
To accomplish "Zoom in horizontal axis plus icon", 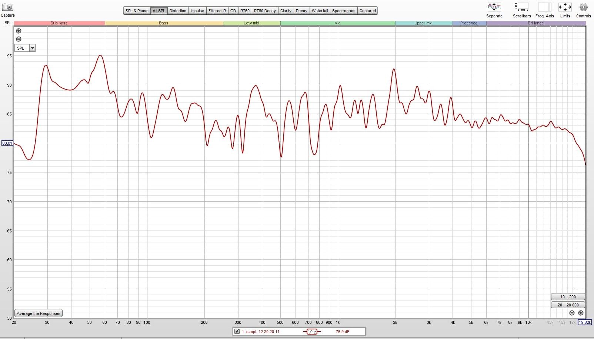I will [x=581, y=313].
